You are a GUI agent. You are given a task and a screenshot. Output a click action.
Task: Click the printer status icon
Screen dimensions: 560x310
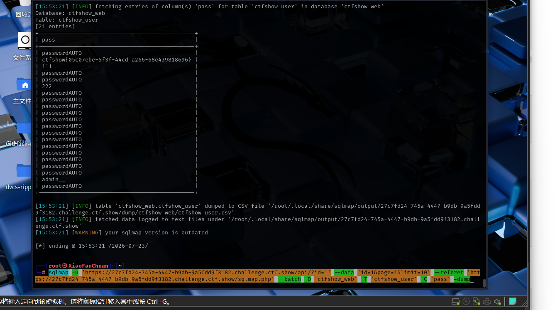click(487, 301)
